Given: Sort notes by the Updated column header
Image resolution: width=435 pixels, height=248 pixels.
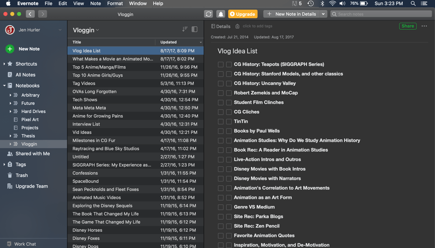Looking at the screenshot, I should (x=179, y=42).
